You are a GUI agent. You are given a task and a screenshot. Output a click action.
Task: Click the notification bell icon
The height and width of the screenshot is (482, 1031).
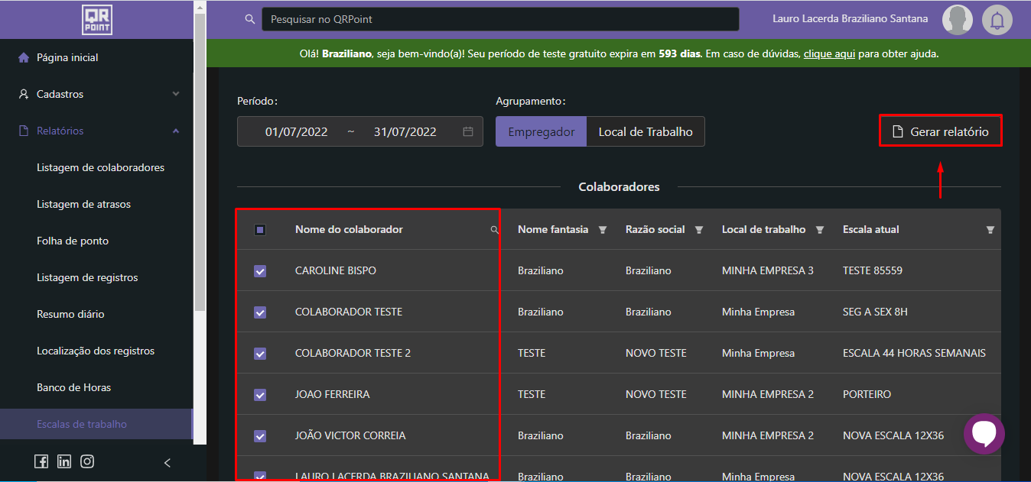[997, 20]
